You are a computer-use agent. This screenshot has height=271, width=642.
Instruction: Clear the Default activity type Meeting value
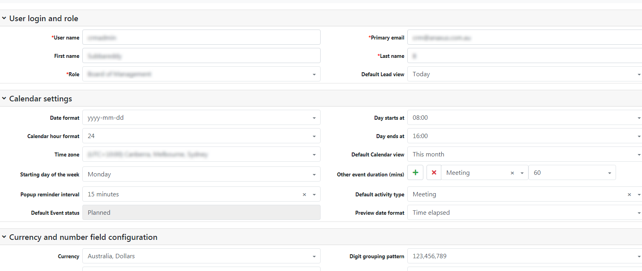click(x=629, y=195)
